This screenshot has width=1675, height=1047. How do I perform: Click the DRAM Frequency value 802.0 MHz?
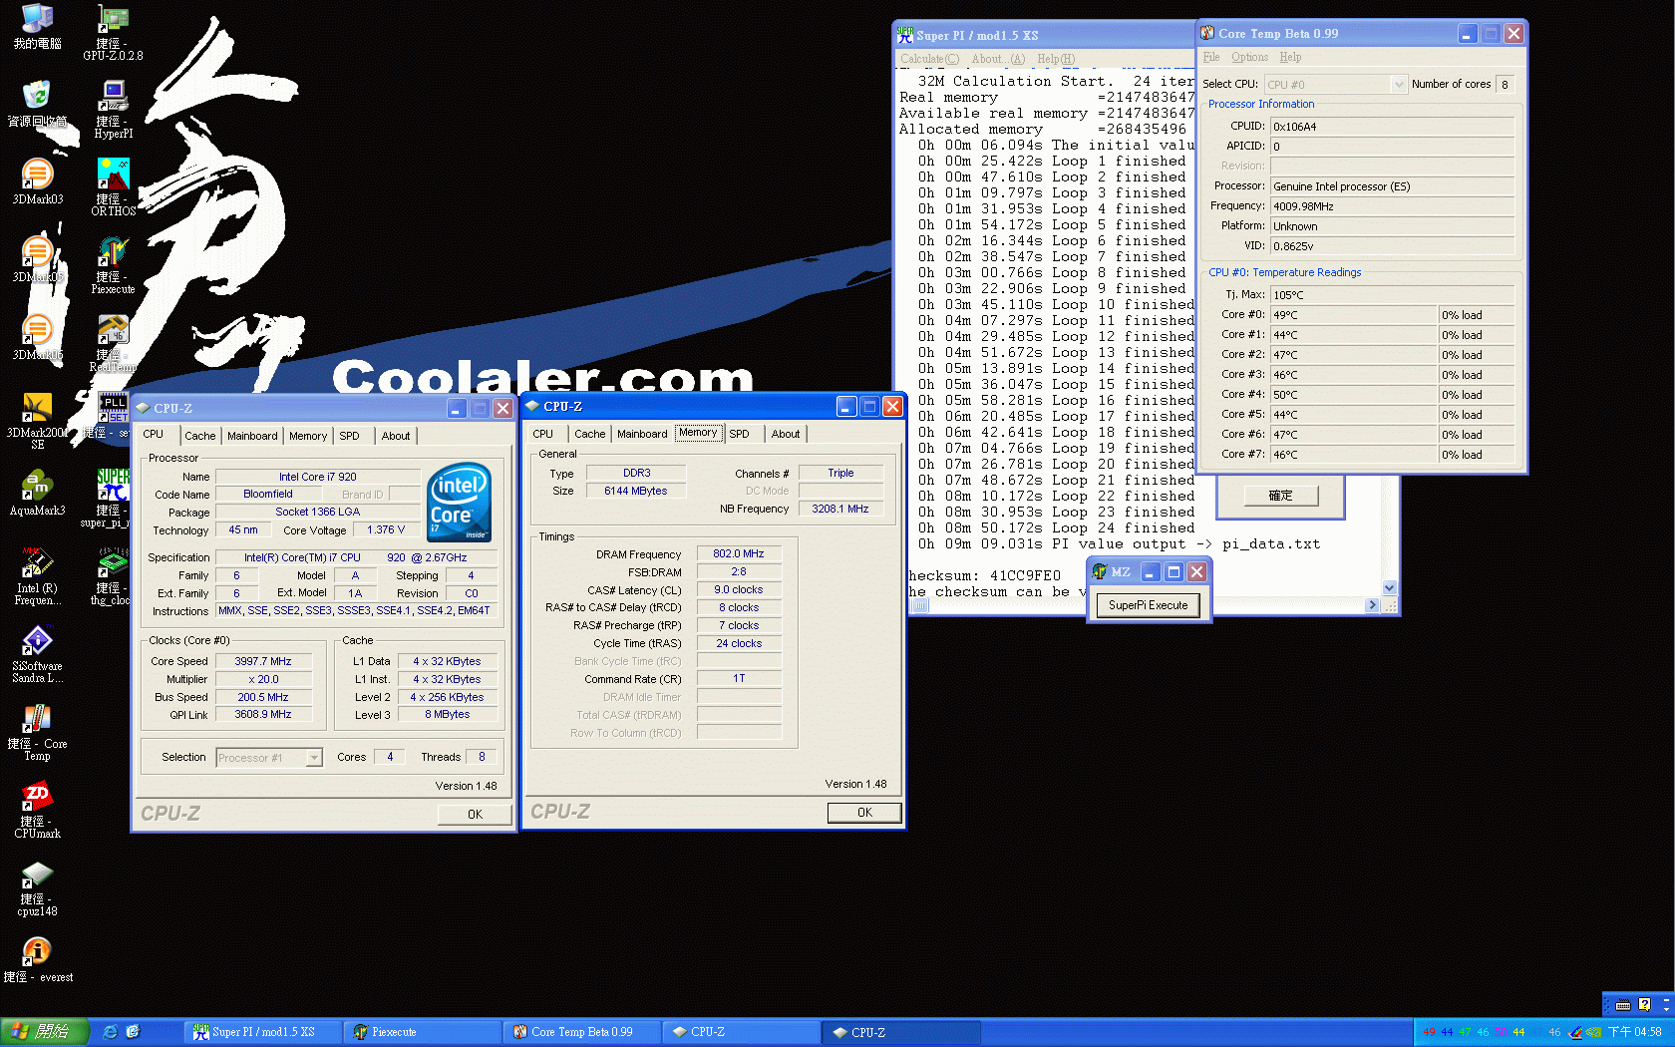739,553
